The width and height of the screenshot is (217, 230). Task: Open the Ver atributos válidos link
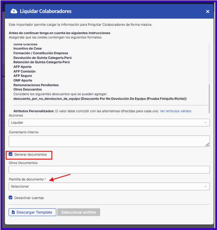click(176, 111)
